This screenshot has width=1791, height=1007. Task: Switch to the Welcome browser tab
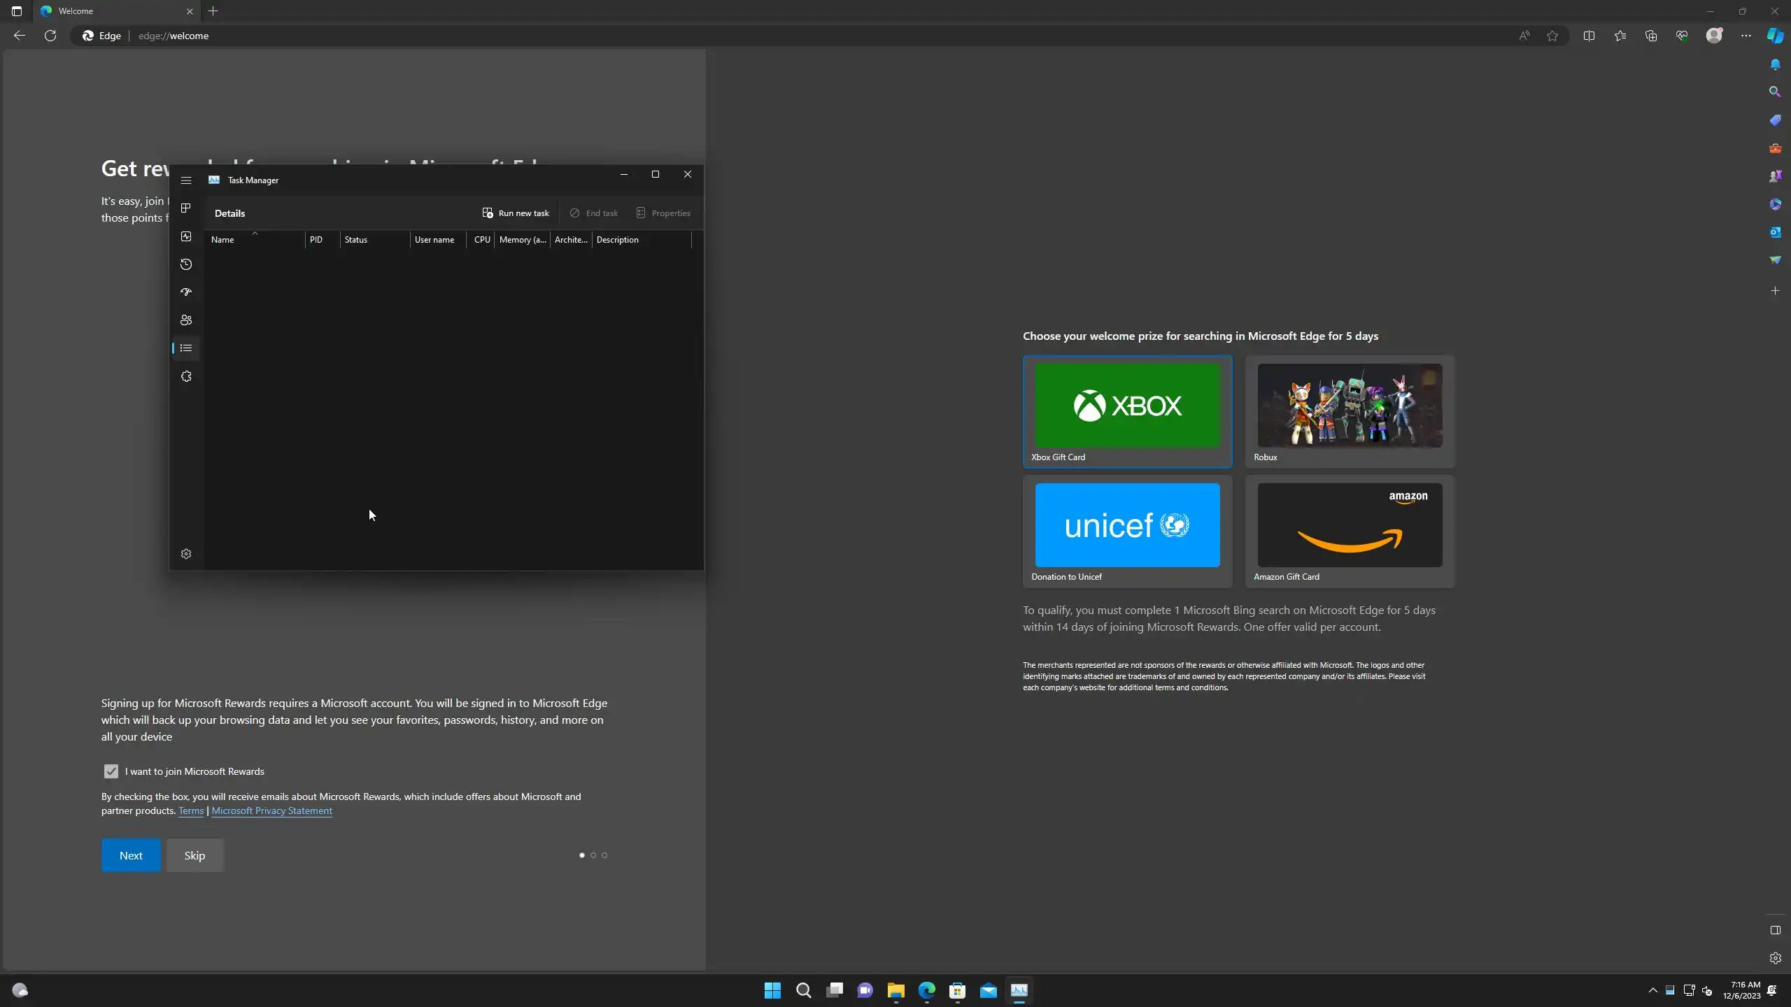pyautogui.click(x=112, y=11)
